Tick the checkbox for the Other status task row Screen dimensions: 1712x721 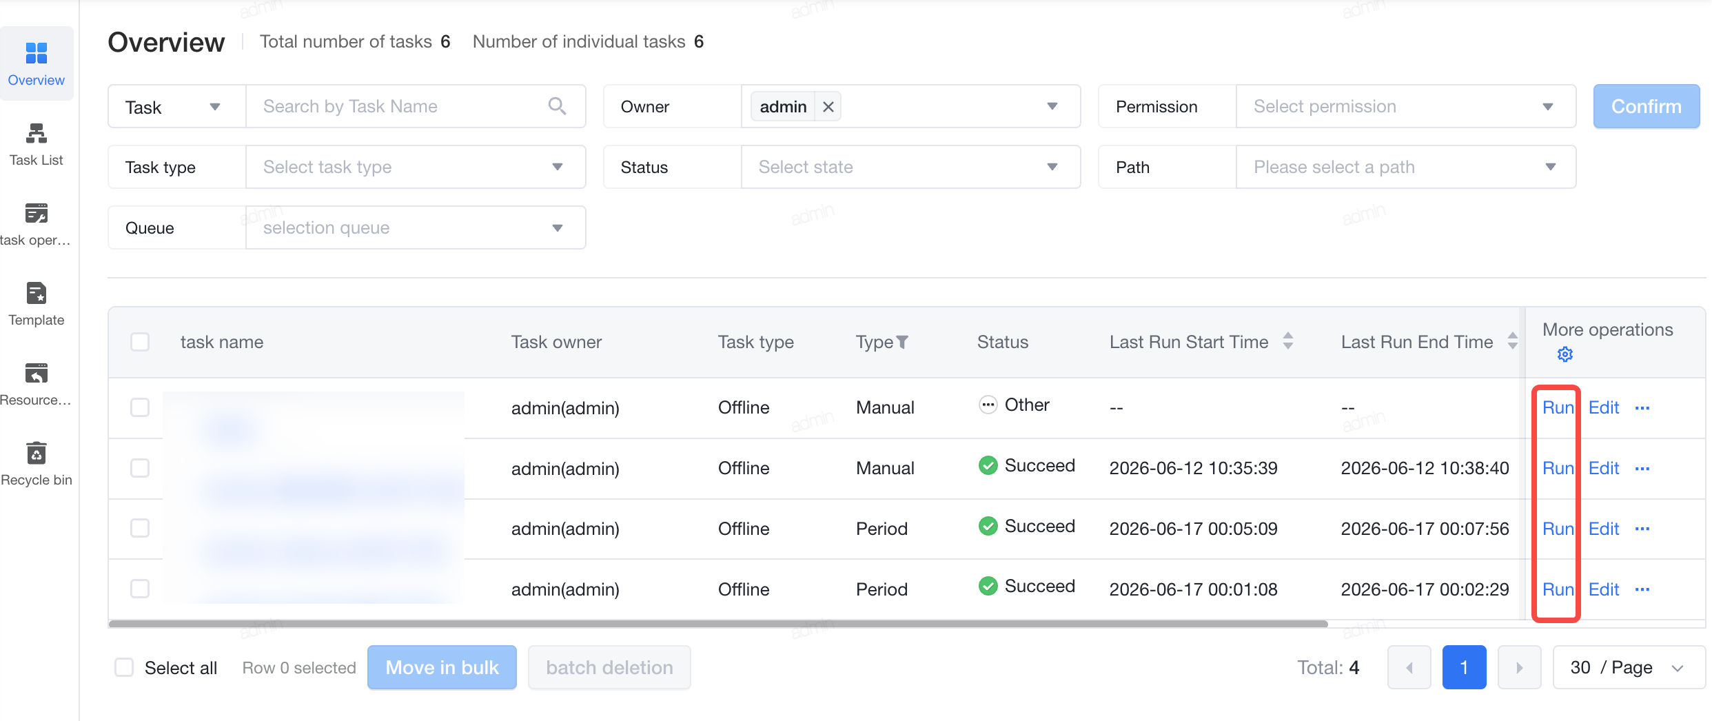(x=140, y=407)
